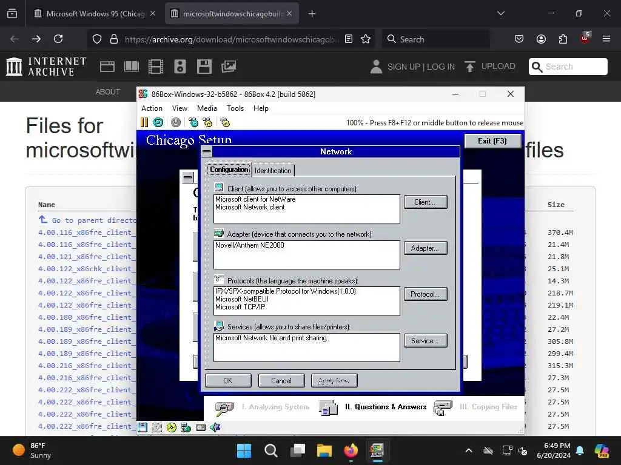621x465 pixels.
Task: Cancel the Network dialog
Action: (281, 381)
